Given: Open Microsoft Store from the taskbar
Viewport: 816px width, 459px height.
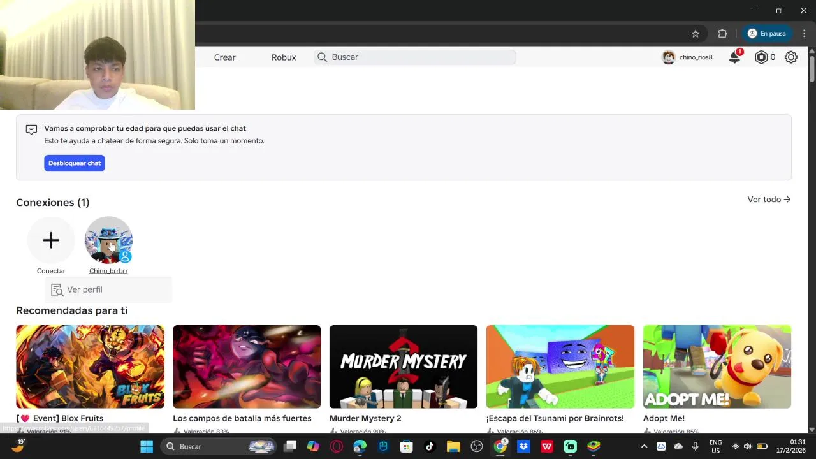Looking at the screenshot, I should pos(406,446).
